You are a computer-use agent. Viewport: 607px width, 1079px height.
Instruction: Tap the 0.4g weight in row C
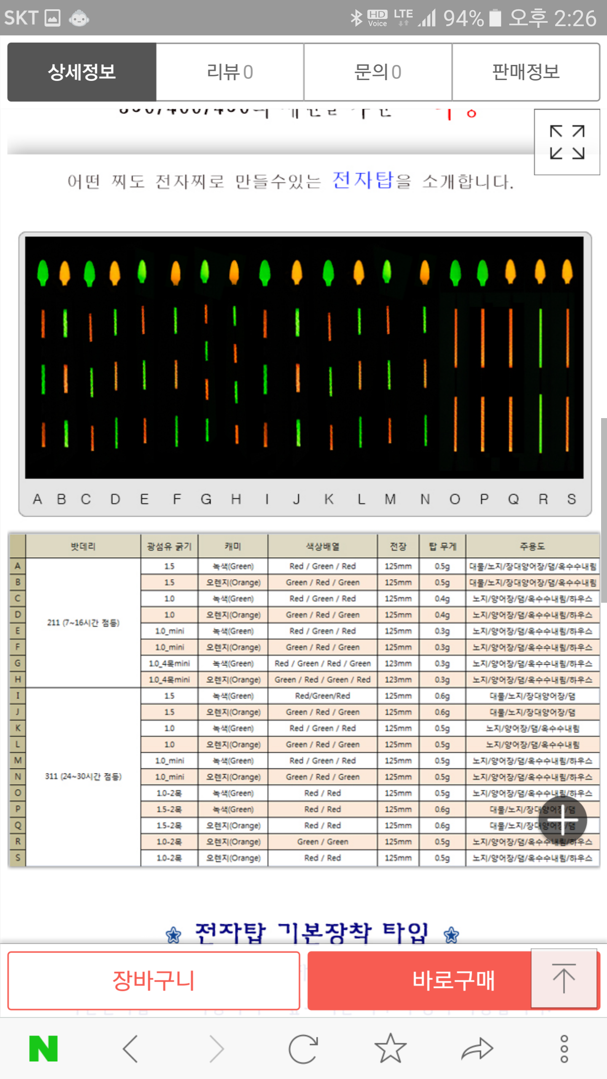pyautogui.click(x=442, y=599)
